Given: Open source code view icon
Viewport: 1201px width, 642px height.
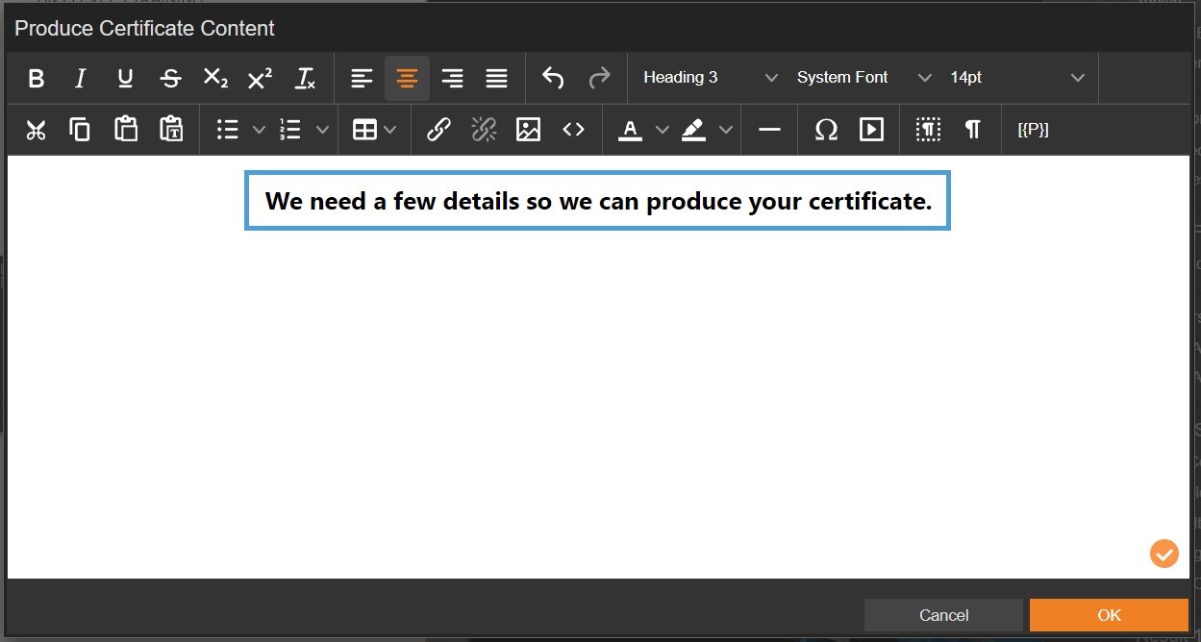Looking at the screenshot, I should tap(573, 130).
